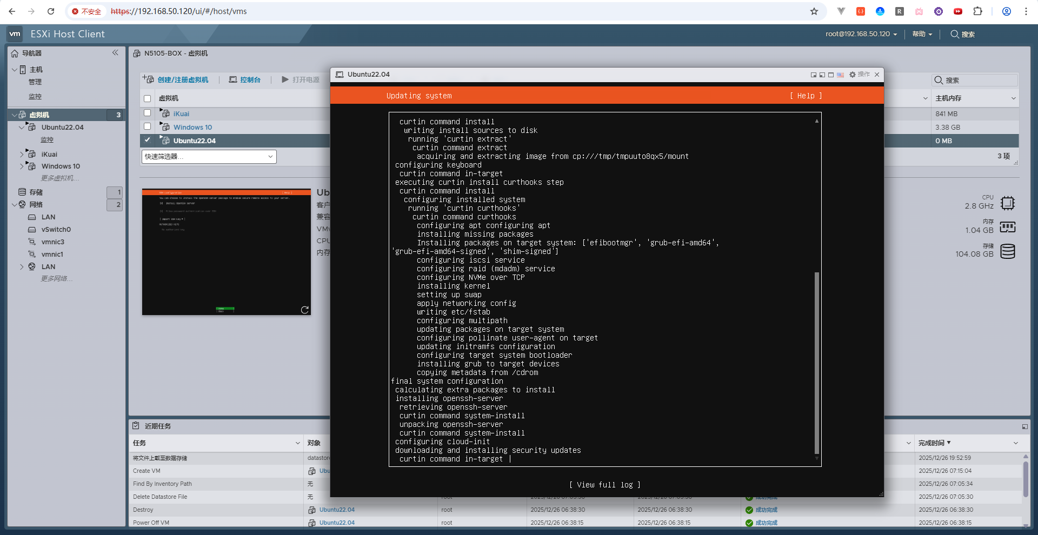The width and height of the screenshot is (1038, 535).
Task: Maximize the recent tasks panel icon
Action: click(1024, 426)
